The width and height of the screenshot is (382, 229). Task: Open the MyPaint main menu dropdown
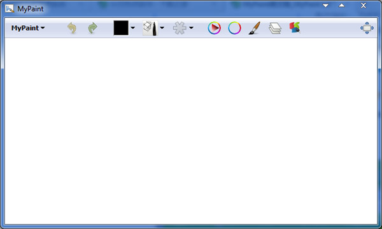(x=28, y=28)
